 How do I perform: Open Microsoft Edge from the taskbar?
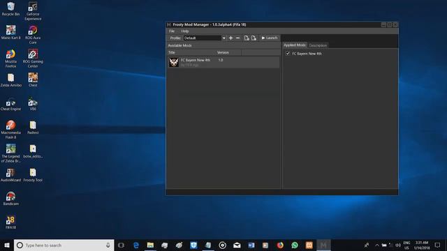pos(136,245)
